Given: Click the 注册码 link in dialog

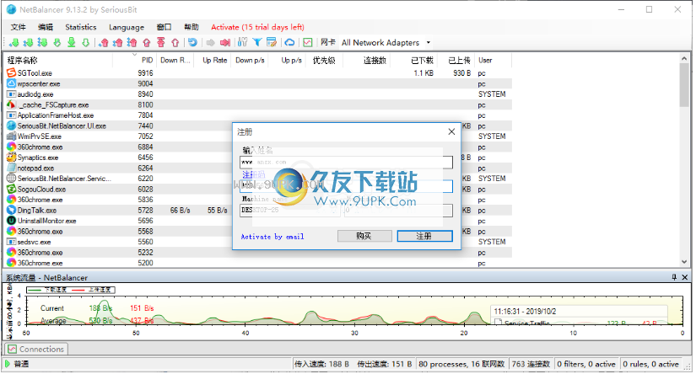Looking at the screenshot, I should point(253,174).
